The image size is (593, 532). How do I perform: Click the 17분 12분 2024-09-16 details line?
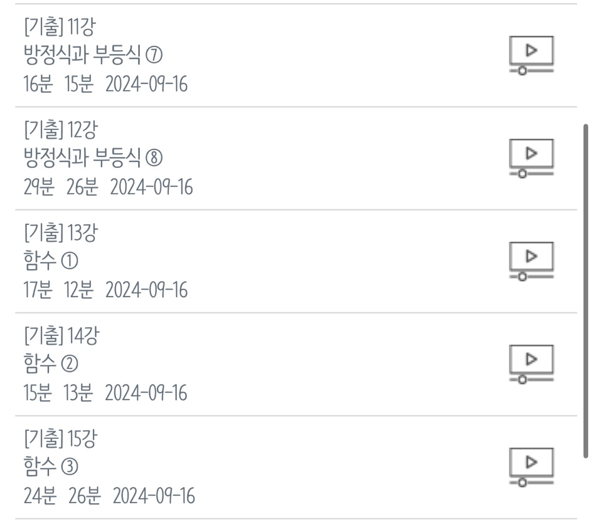[105, 291]
